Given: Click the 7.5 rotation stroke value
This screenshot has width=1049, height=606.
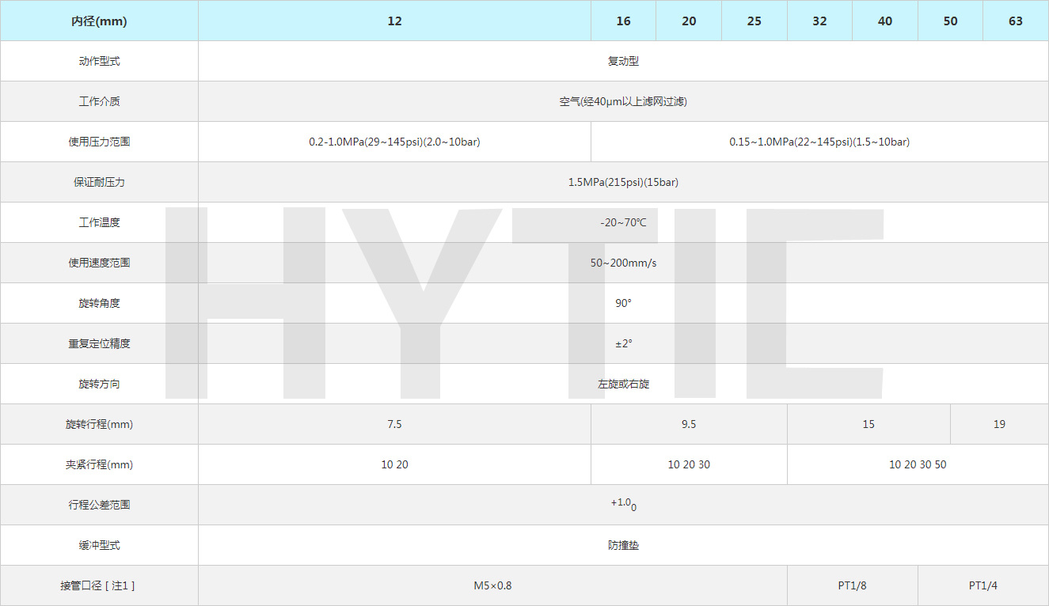Looking at the screenshot, I should coord(394,424).
